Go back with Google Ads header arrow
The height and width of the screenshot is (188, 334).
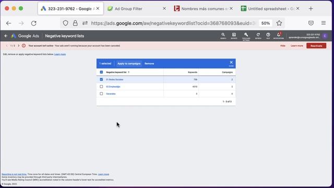(x=6, y=36)
